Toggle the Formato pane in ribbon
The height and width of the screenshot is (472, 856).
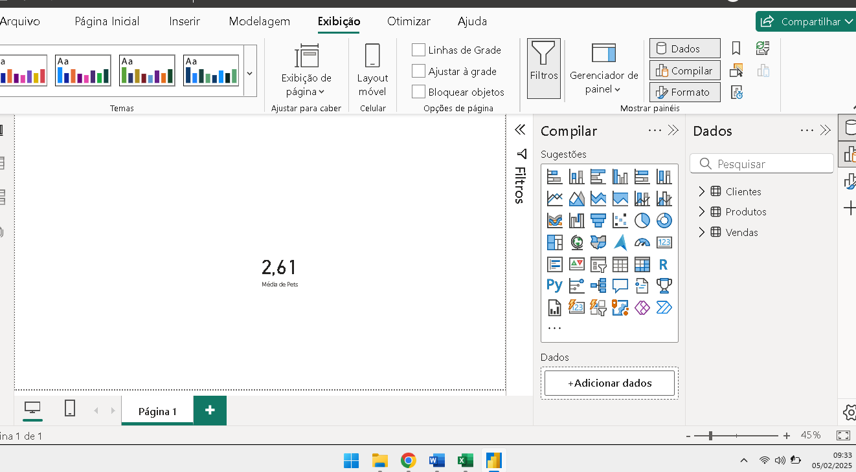684,92
